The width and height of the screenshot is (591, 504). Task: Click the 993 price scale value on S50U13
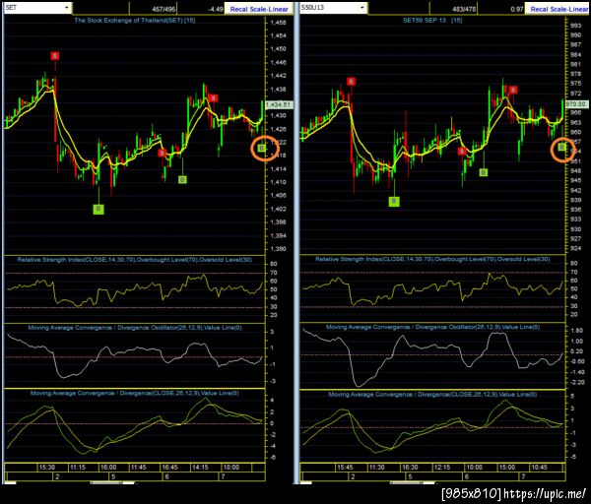point(575,26)
